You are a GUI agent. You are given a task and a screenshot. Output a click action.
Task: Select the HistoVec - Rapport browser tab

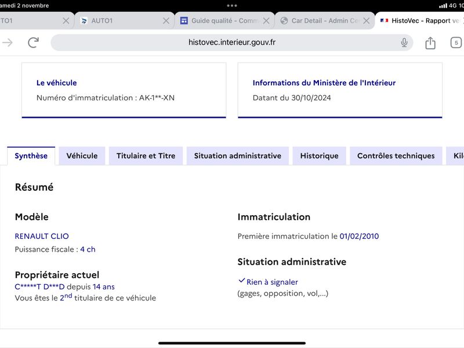tap(420, 21)
